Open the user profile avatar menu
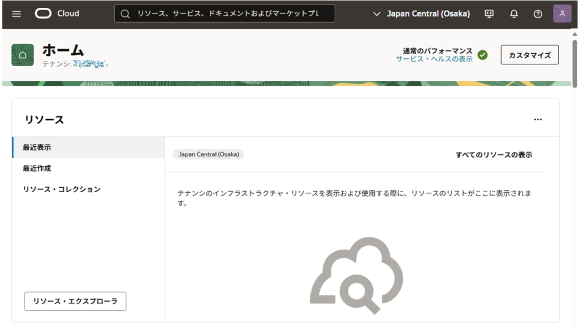This screenshot has height=326, width=579. tap(562, 14)
